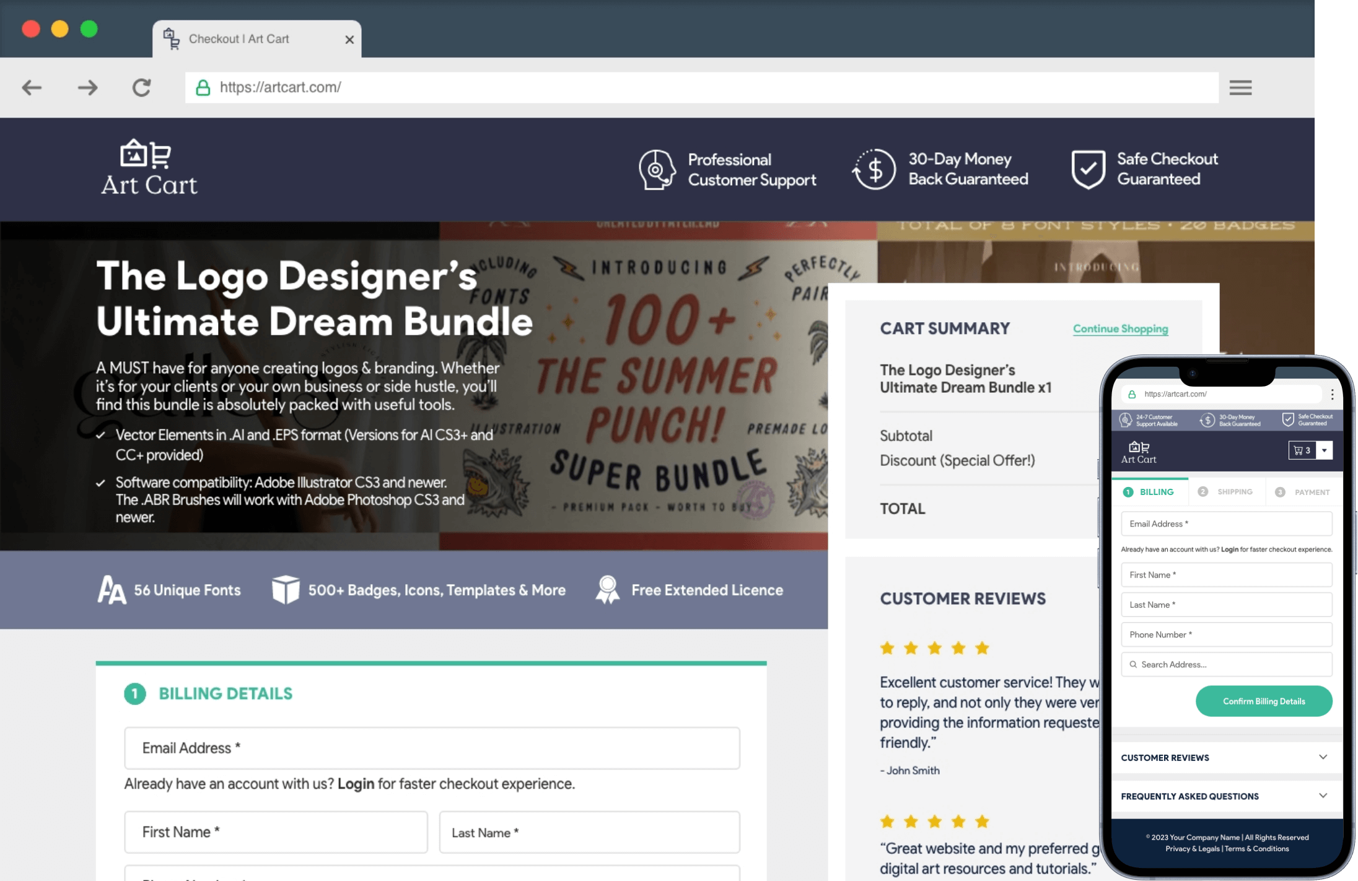The height and width of the screenshot is (881, 1358).
Task: Click the phone 30-Day Money Back icon
Action: (x=1207, y=420)
